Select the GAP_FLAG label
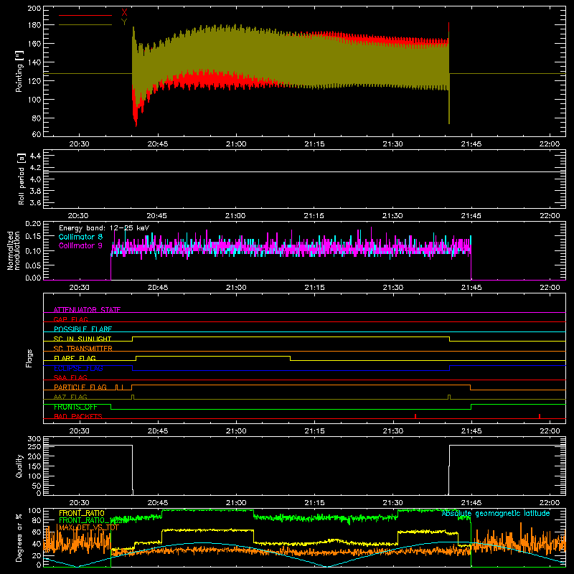The height and width of the screenshot is (574, 574). click(71, 319)
